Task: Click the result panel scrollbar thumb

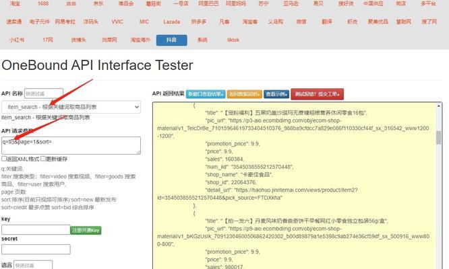Action: click(438, 138)
